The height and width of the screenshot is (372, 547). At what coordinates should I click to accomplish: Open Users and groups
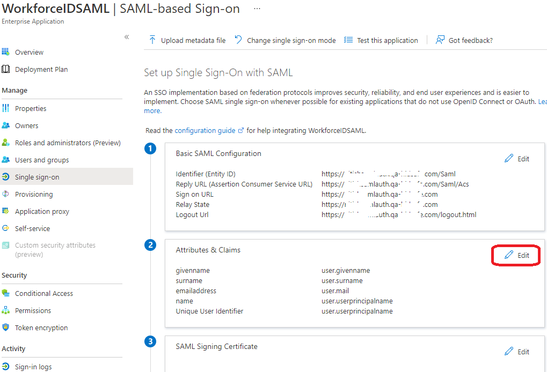42,160
